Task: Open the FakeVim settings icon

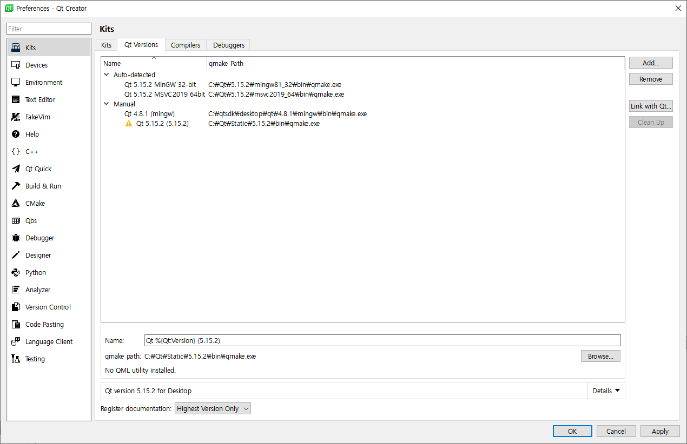Action: 16,117
